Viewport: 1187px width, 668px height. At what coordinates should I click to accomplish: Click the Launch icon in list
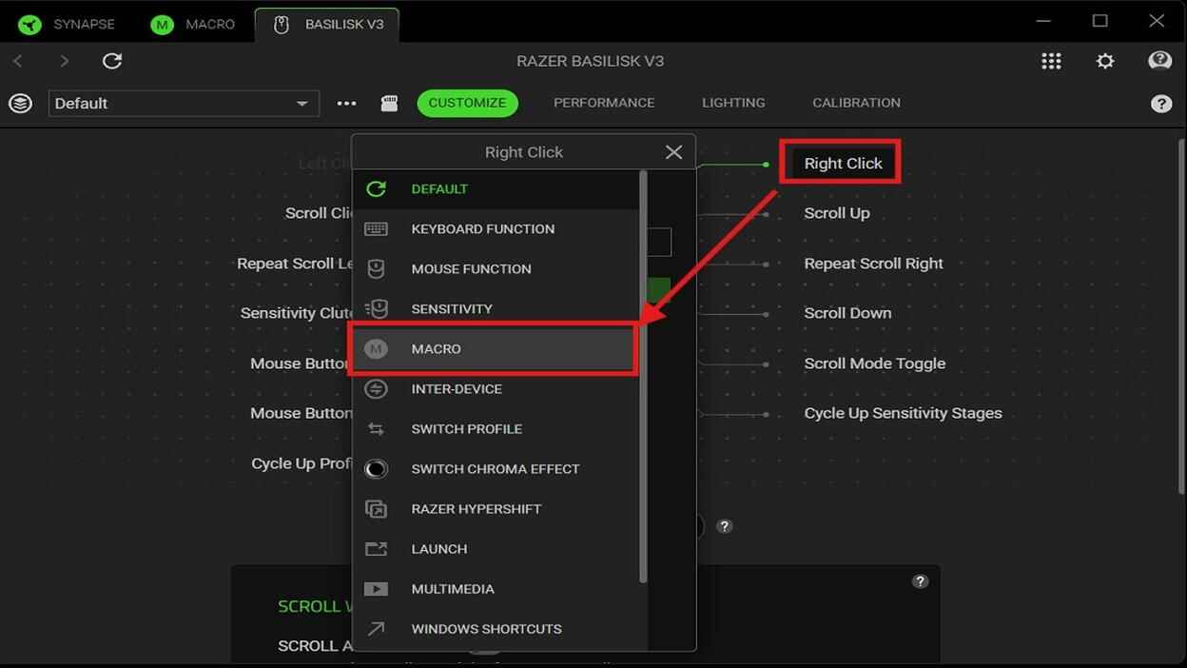pyautogui.click(x=377, y=549)
